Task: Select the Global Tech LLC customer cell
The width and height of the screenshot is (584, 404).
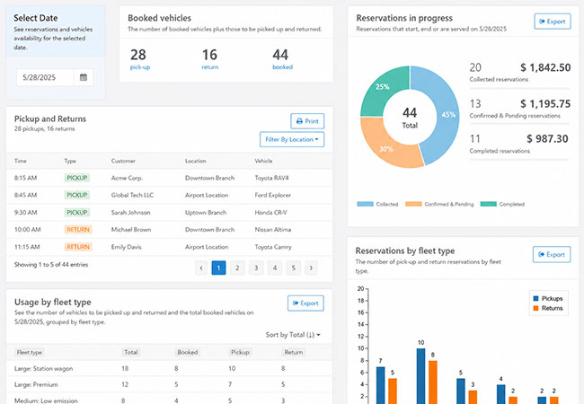Action: point(132,195)
